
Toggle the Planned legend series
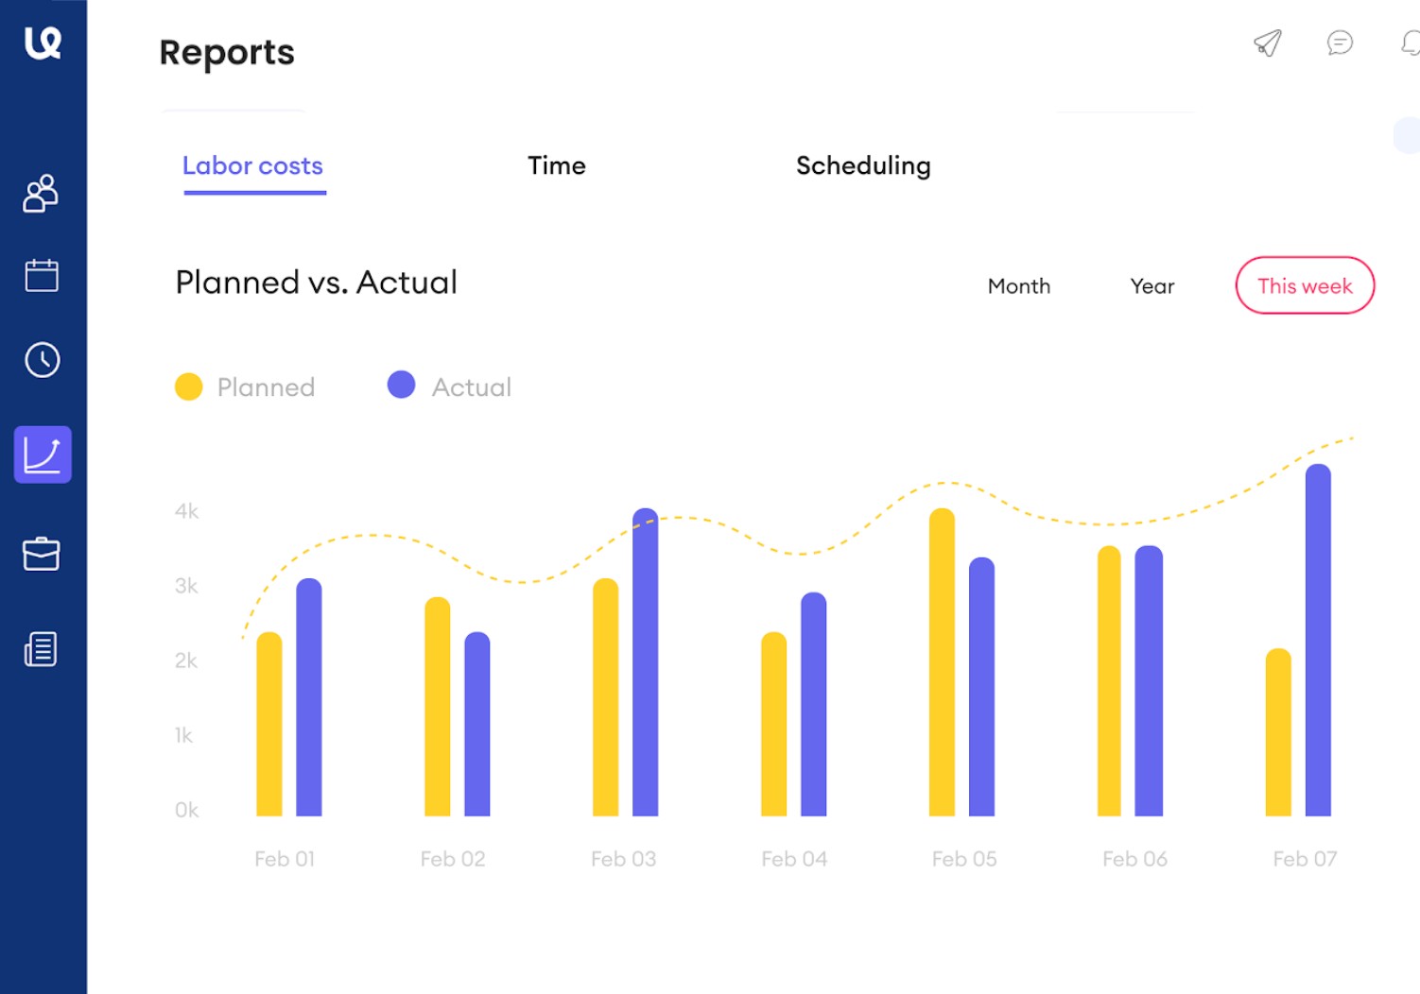click(266, 387)
